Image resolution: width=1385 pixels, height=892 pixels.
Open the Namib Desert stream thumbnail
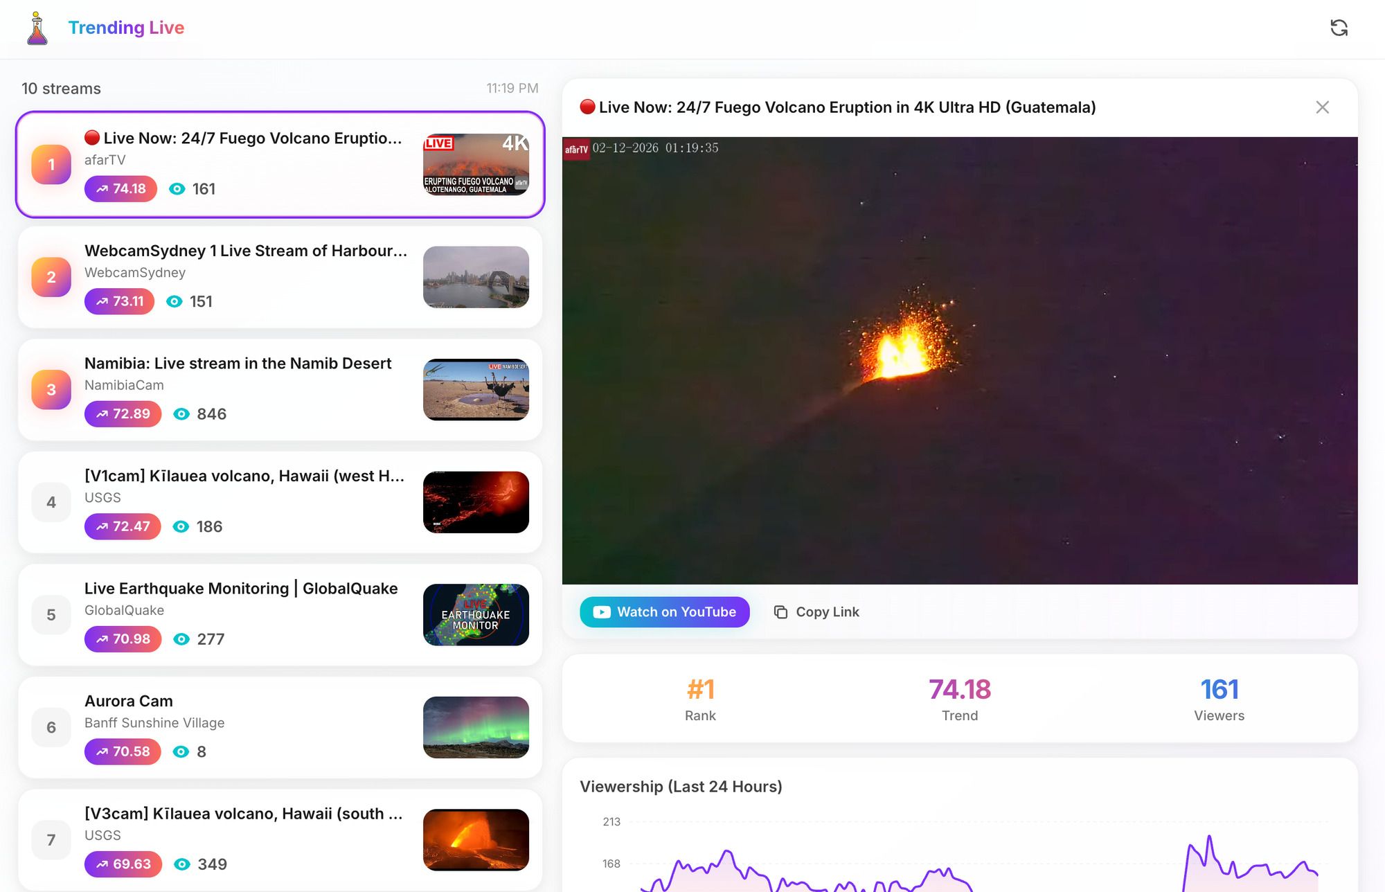click(476, 390)
